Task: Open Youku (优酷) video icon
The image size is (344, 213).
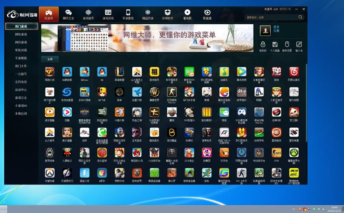Action: [67, 112]
